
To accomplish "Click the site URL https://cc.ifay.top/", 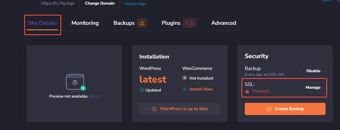I will pos(58,3).
